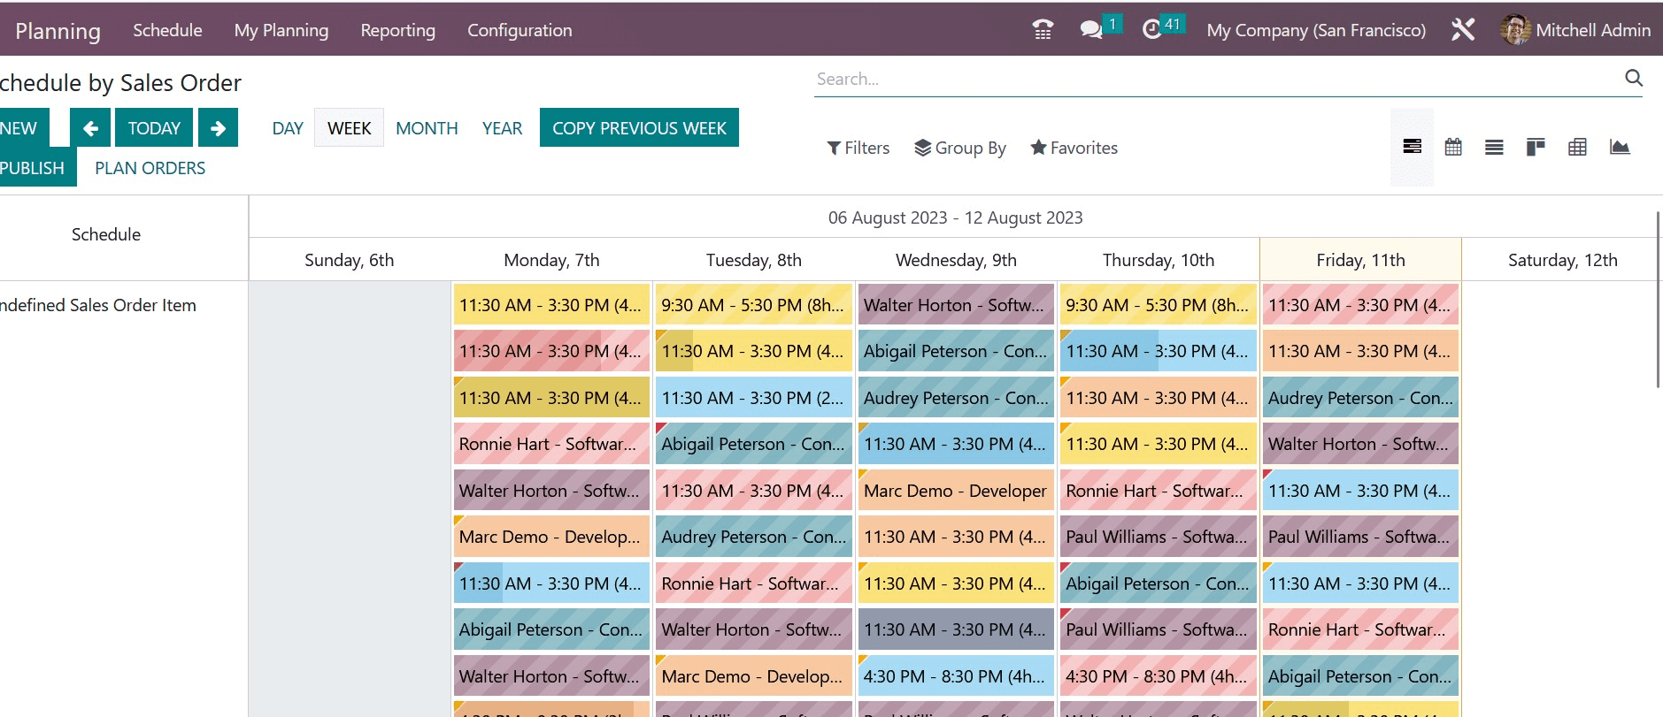Open the conversations chat icon
The image size is (1663, 717).
click(1091, 30)
